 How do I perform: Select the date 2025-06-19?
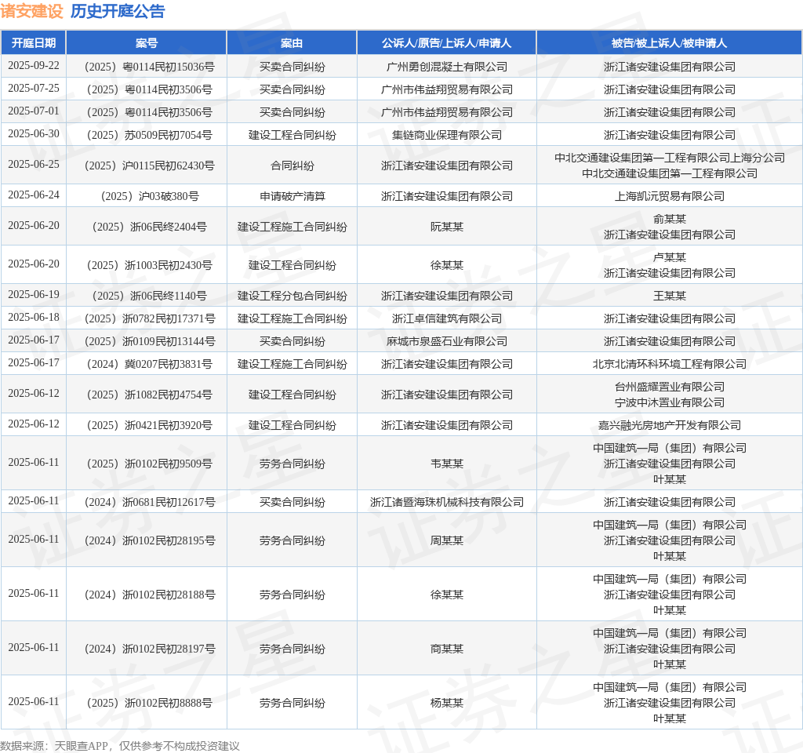(34, 295)
